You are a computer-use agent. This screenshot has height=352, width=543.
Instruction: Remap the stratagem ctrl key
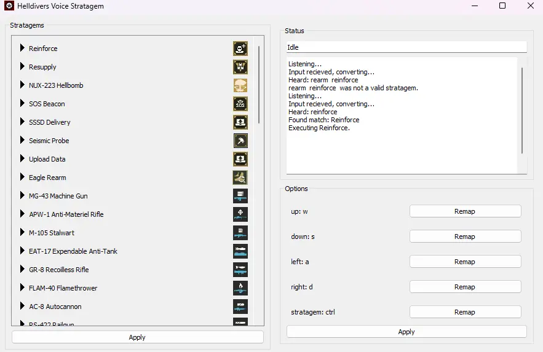pyautogui.click(x=465, y=312)
